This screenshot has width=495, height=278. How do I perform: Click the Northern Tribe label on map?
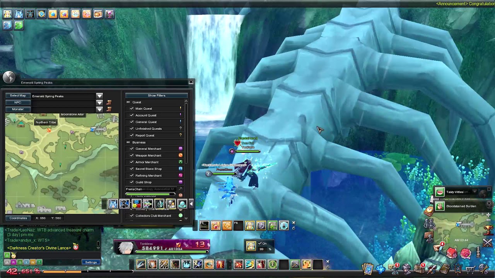tap(46, 122)
